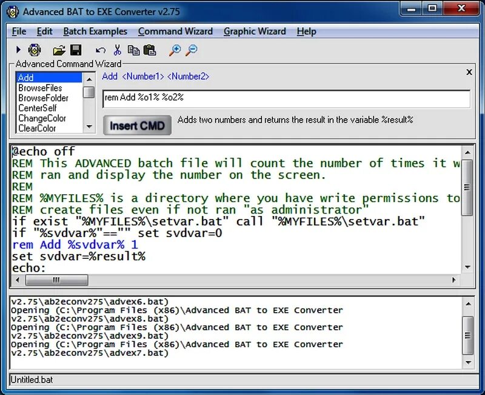
Task: Undo the last edit with the undo arrow icon
Action: click(x=101, y=50)
